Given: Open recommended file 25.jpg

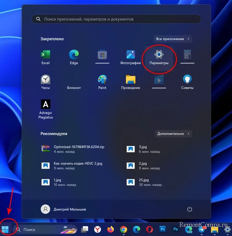Looking at the screenshot, I should tap(144, 182).
